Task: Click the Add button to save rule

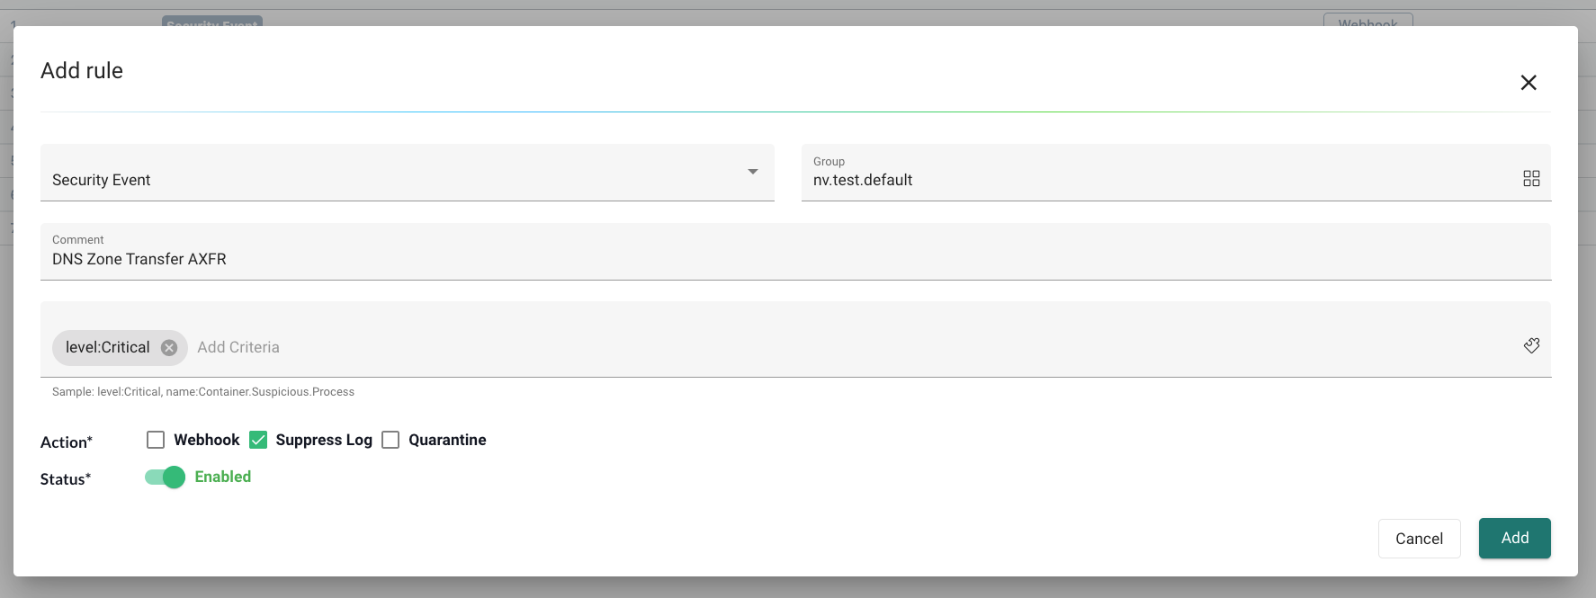Action: [1514, 538]
